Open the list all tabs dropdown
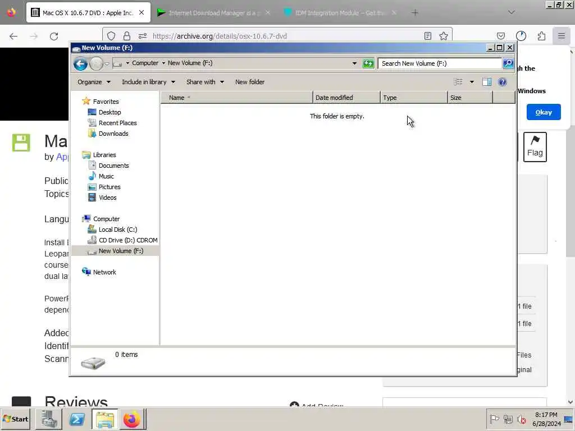The height and width of the screenshot is (431, 575). 511,12
